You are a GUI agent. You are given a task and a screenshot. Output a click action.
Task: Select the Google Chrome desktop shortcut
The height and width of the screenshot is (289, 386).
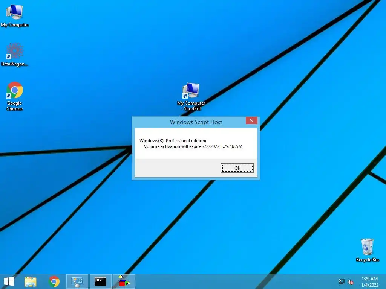(15, 96)
